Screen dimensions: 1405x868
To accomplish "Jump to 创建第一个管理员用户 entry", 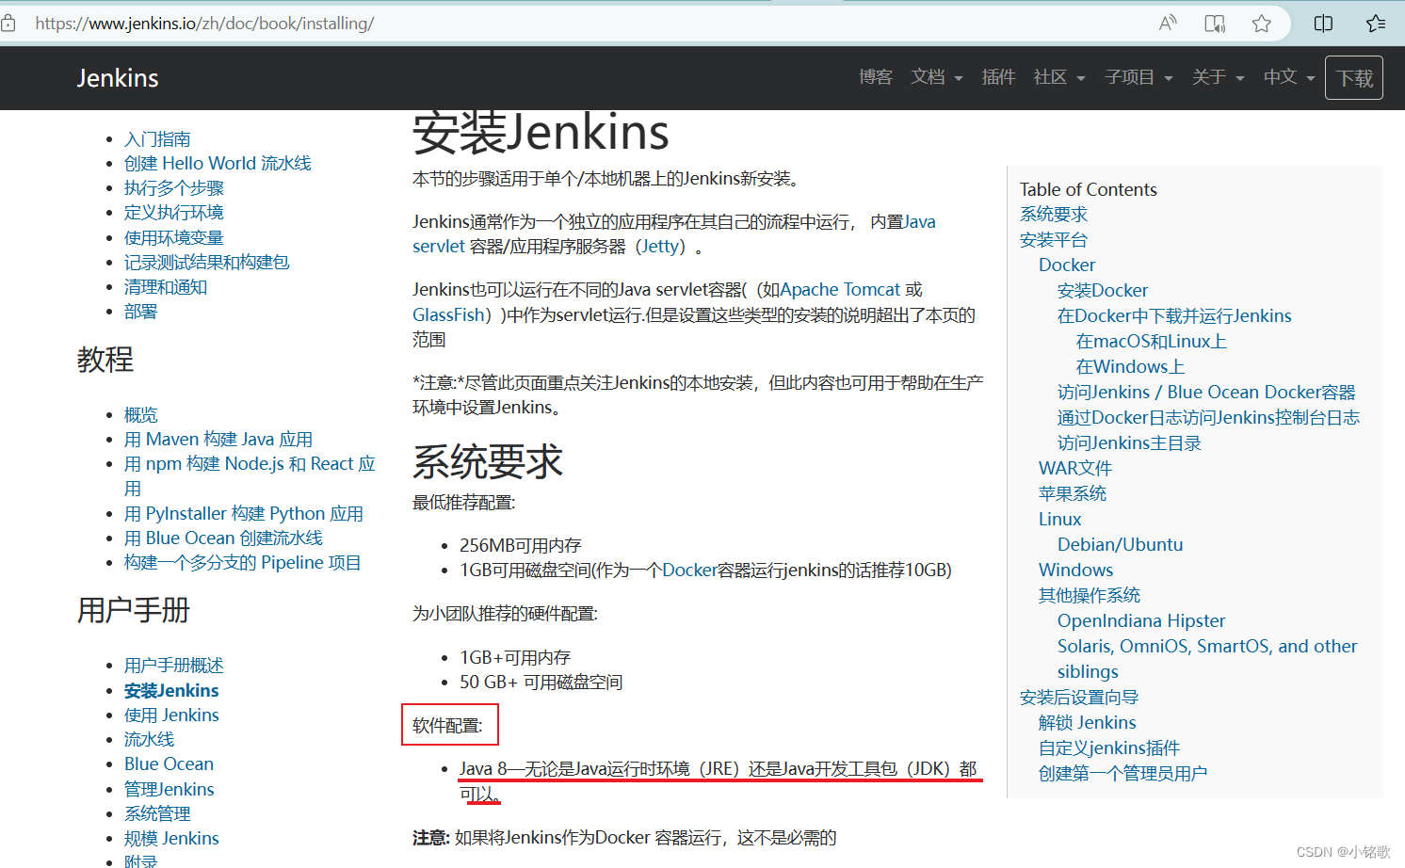I will (1122, 774).
